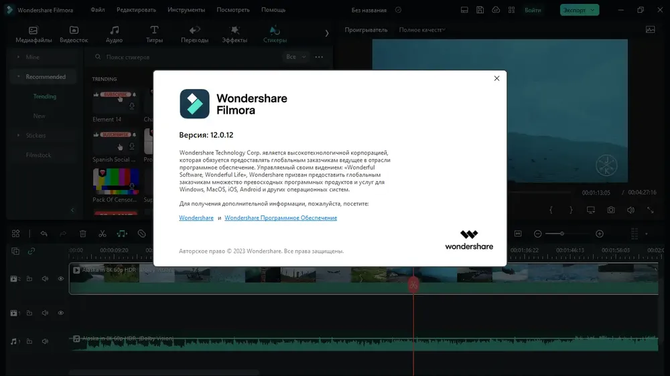670x376 pixels.
Task: Open the Помощь menu
Action: [273, 10]
